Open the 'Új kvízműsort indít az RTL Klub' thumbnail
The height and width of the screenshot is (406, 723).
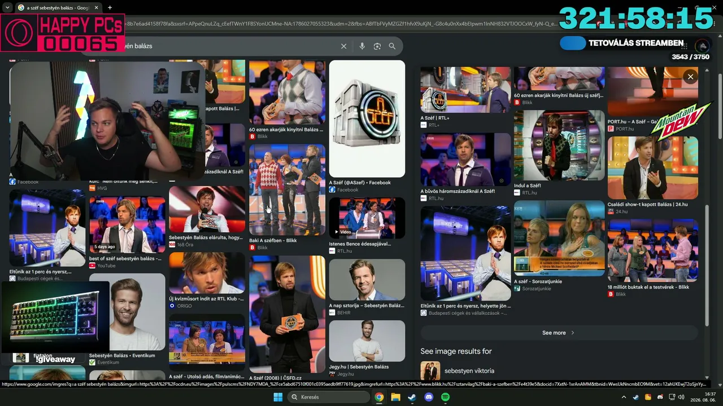pos(207,273)
